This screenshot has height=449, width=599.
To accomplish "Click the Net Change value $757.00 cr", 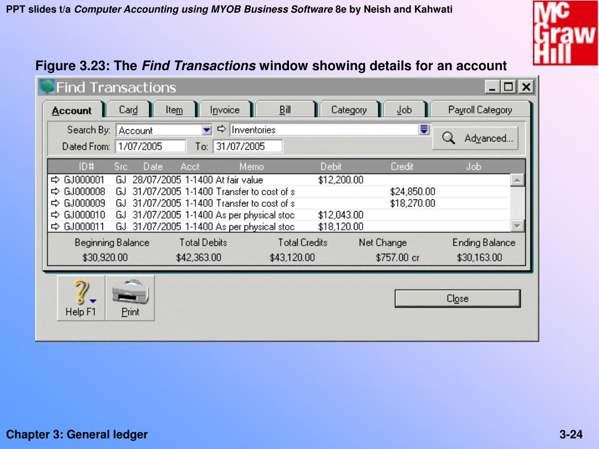I will pos(397,258).
